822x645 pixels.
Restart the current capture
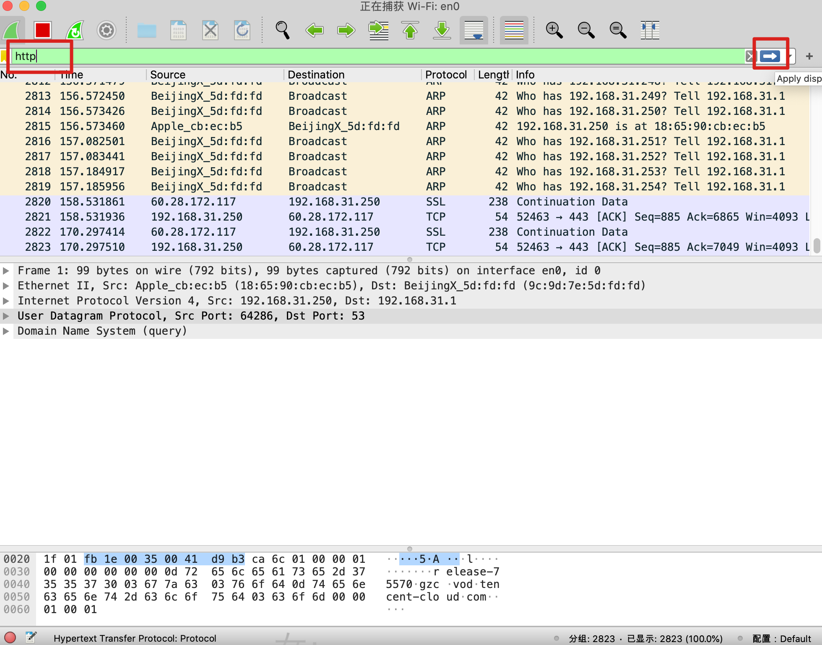tap(75, 30)
